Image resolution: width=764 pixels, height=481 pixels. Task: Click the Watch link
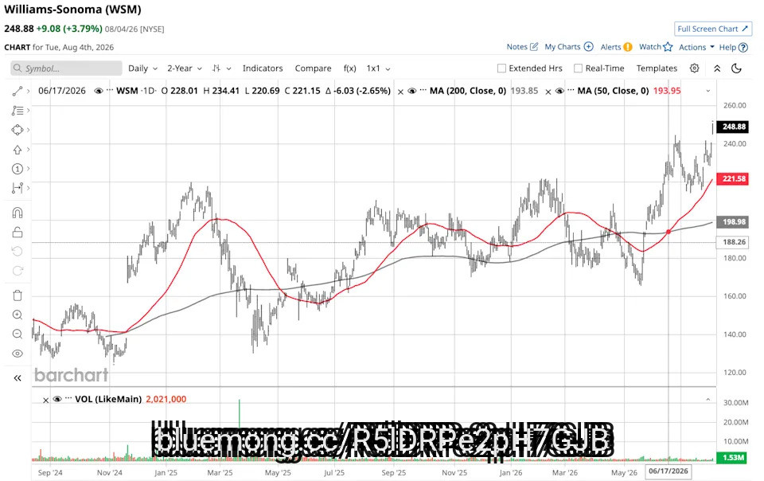click(x=650, y=47)
